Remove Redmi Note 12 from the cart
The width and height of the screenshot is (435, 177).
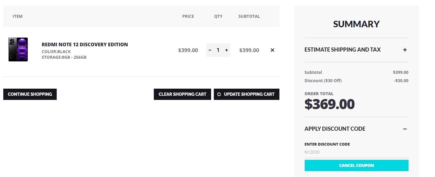click(272, 50)
